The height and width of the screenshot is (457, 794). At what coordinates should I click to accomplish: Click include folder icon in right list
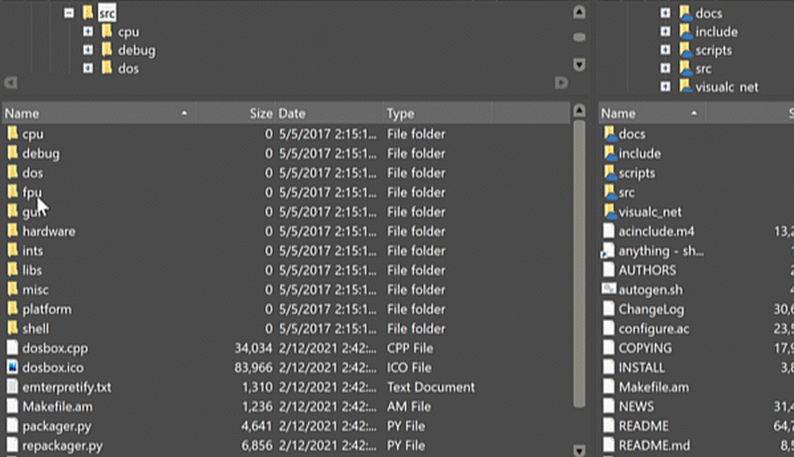point(610,153)
